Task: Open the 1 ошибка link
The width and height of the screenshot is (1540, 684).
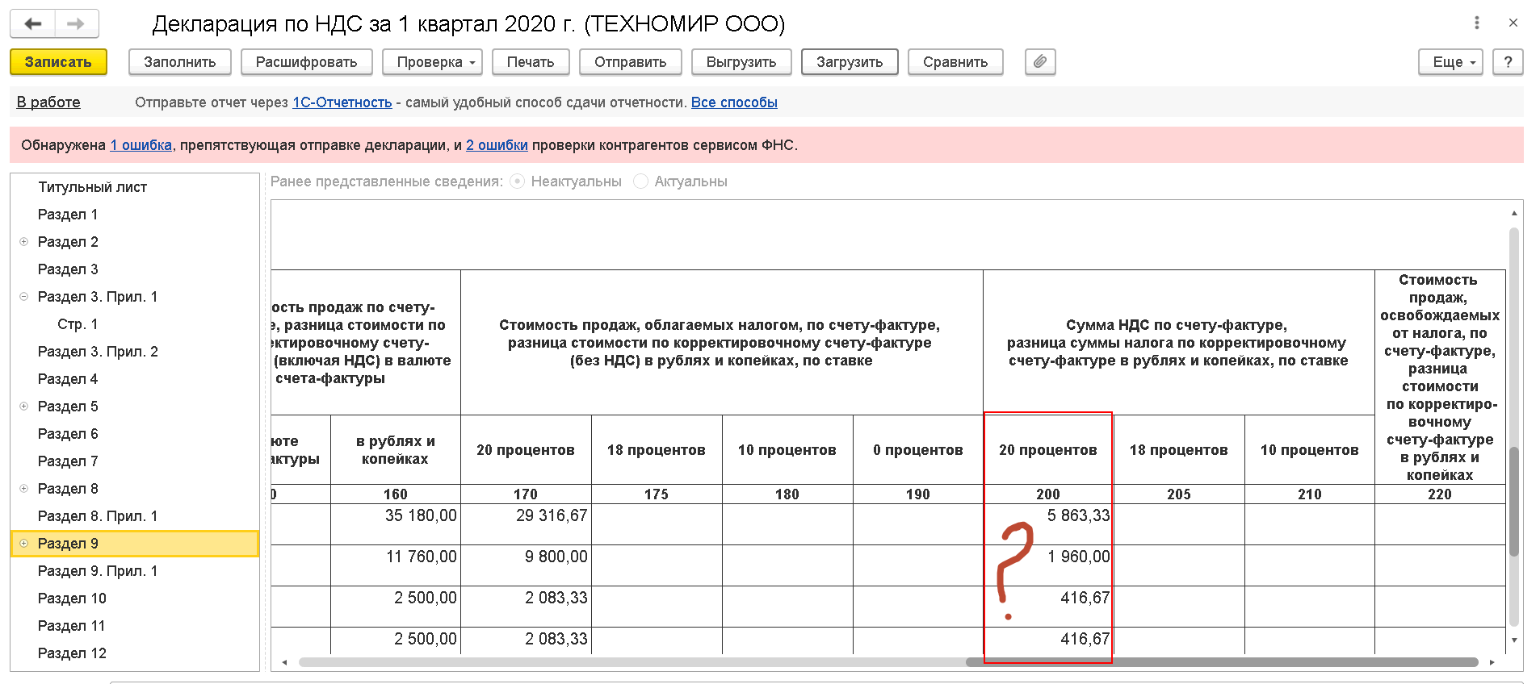Action: 141,145
